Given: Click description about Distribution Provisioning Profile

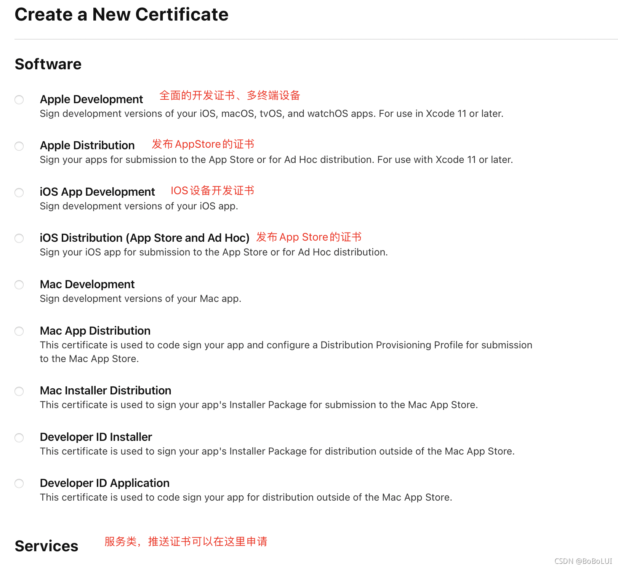Looking at the screenshot, I should [286, 352].
